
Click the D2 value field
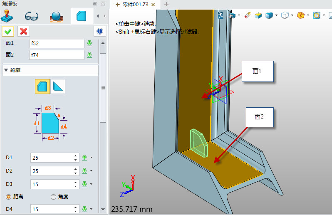coord(52,171)
